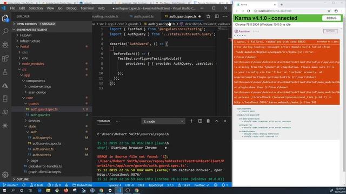Open the Windows Start menu

click(x=4, y=190)
